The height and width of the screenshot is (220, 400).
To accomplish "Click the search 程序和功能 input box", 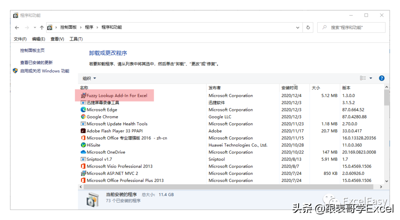I will (351, 27).
